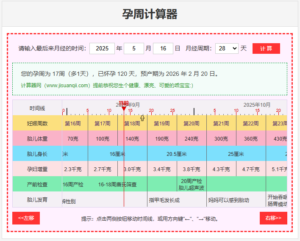Click the 指甲毛发长成 development cell
Screen dimensions: 300x241
pyautogui.click(x=164, y=200)
